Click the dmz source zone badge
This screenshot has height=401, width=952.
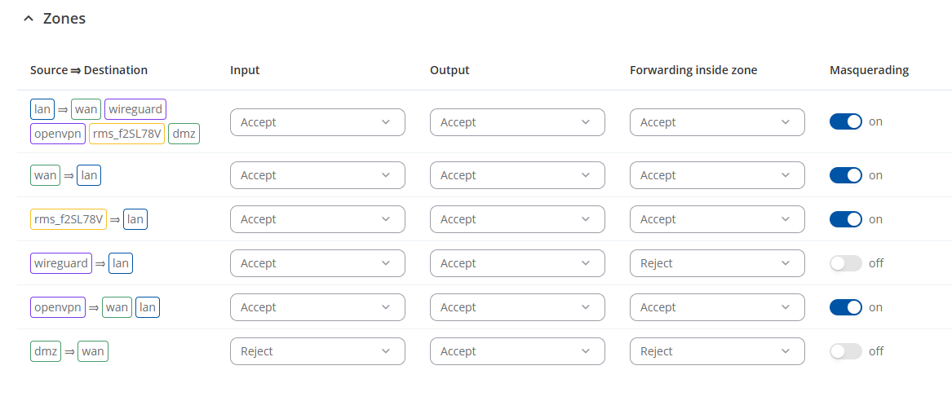[46, 351]
